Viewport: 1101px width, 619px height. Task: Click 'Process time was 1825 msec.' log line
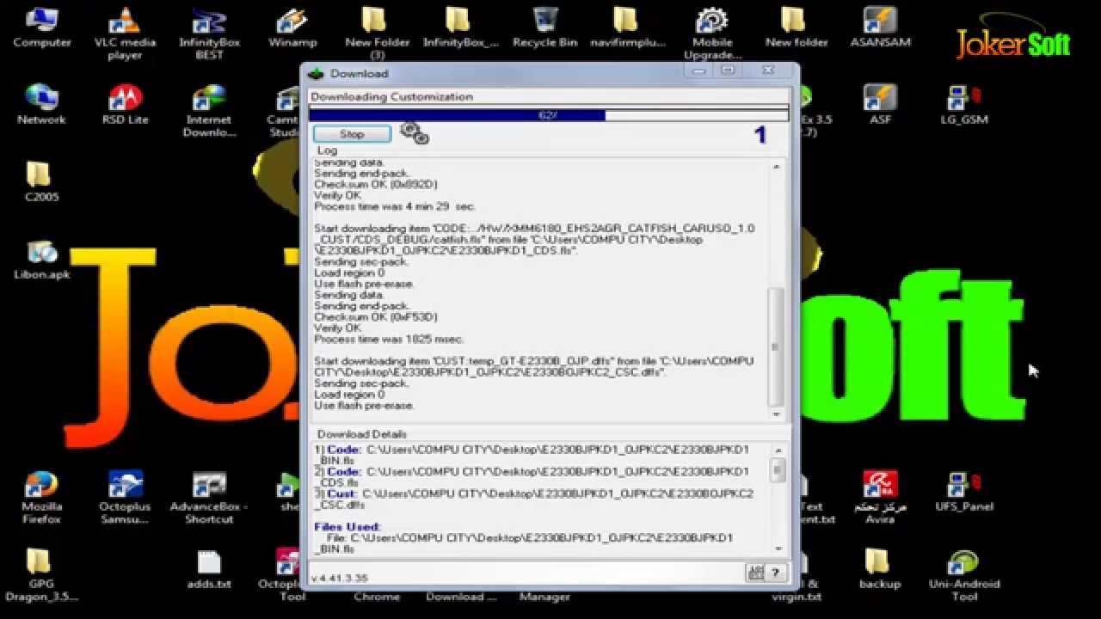pyautogui.click(x=389, y=339)
